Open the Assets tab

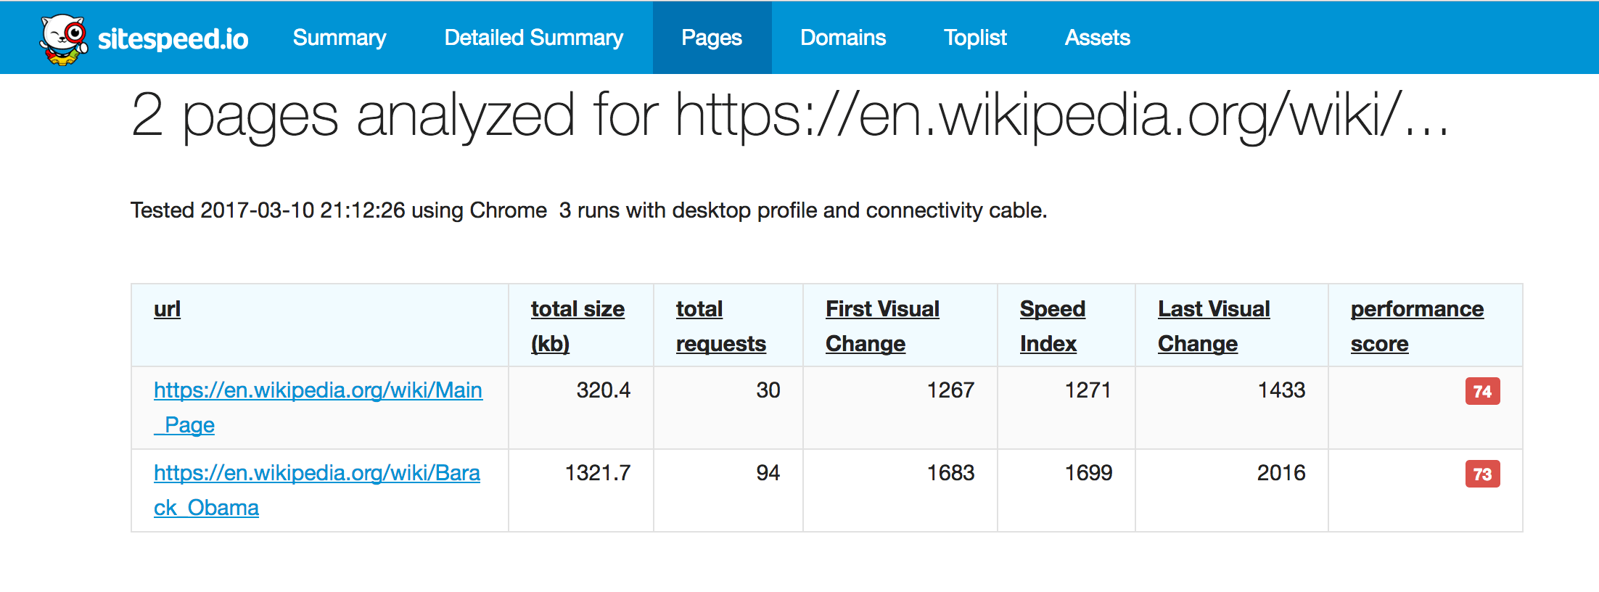click(1097, 38)
